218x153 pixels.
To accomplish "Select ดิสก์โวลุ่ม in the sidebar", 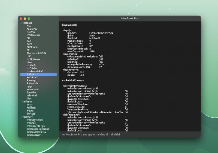I will (31, 108).
